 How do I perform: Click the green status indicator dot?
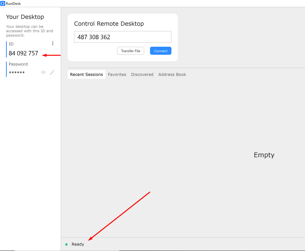(66, 244)
